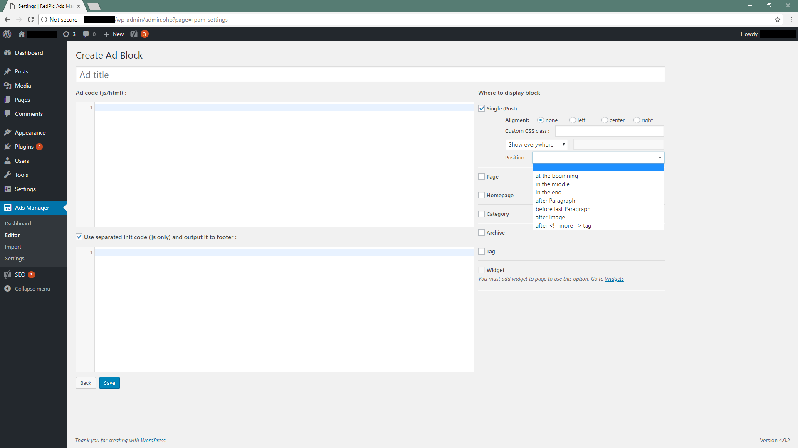Enable the Archive display checkbox
This screenshot has width=798, height=448.
[x=482, y=233]
